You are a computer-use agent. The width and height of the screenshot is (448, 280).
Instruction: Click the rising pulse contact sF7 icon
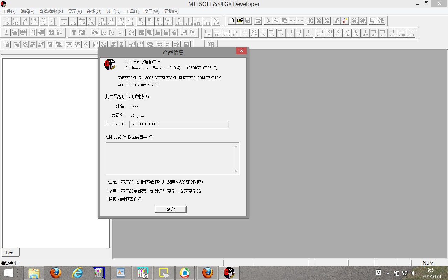[102, 21]
